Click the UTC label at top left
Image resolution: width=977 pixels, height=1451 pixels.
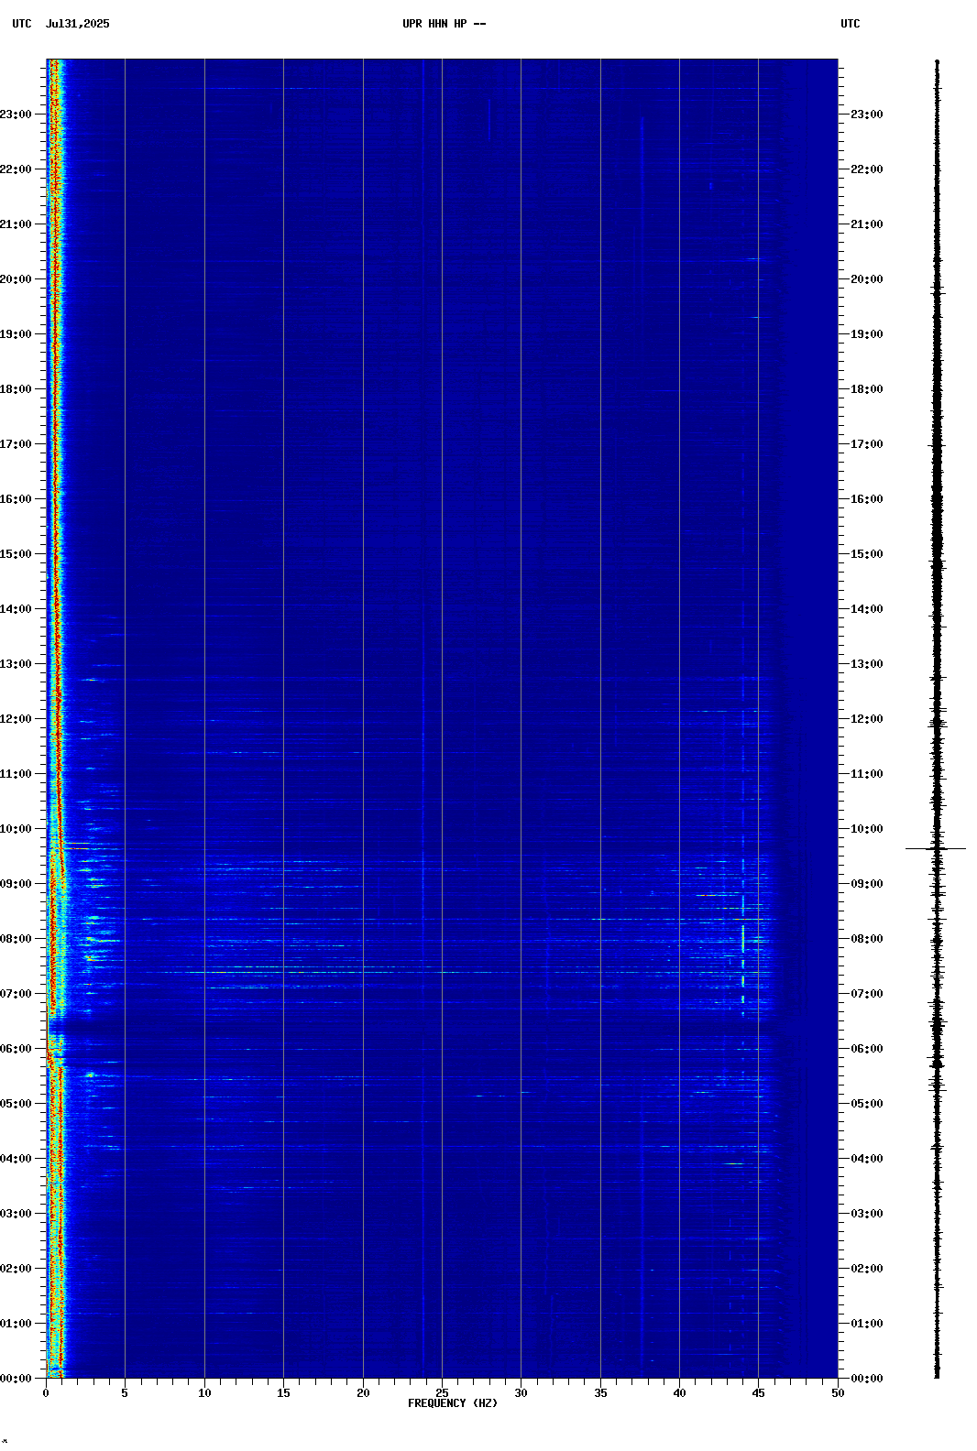click(22, 24)
